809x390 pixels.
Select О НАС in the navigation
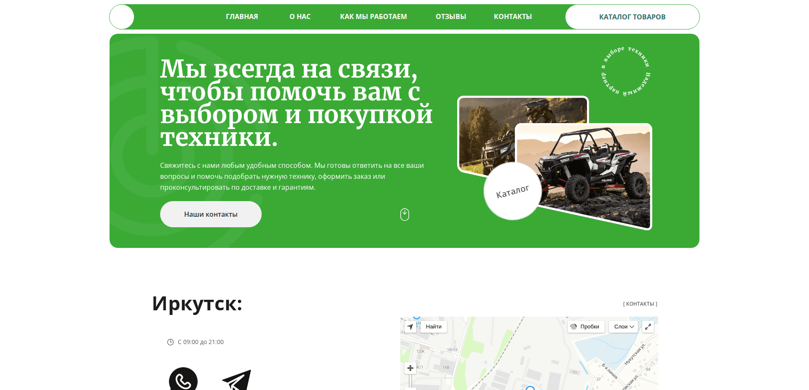(x=300, y=16)
